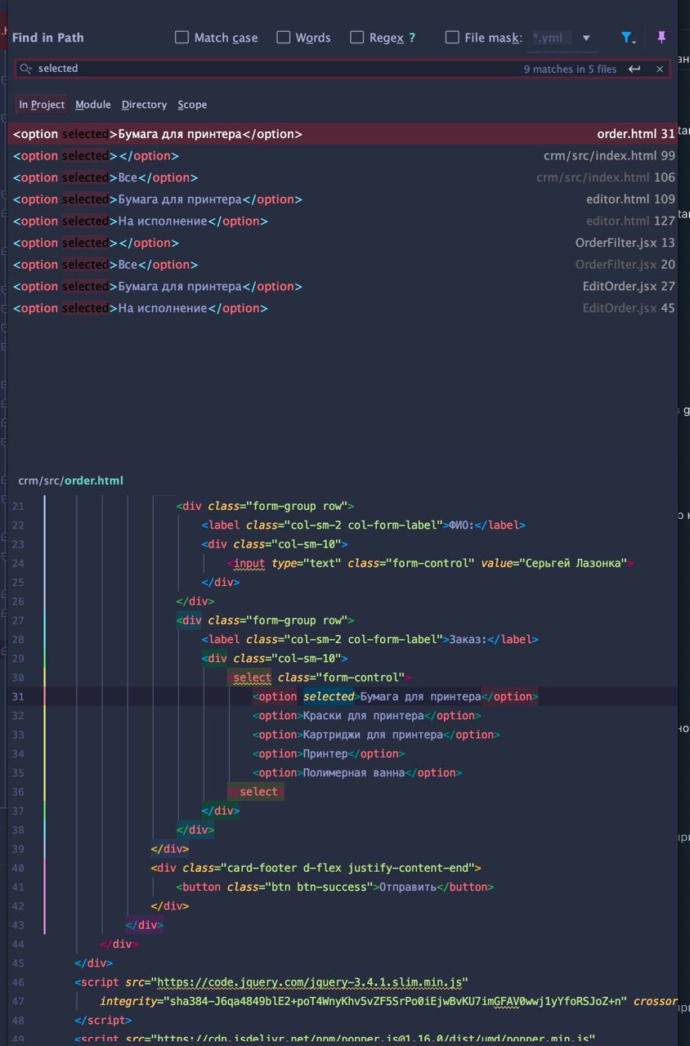
Task: Click the jquery script URL on line 46
Action: point(309,982)
